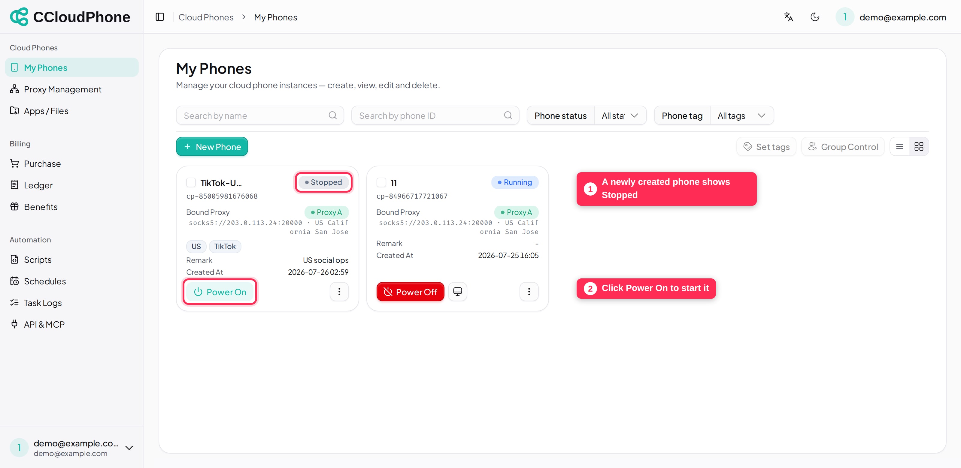961x468 pixels.
Task: Navigate to Purchase page
Action: [72, 163]
